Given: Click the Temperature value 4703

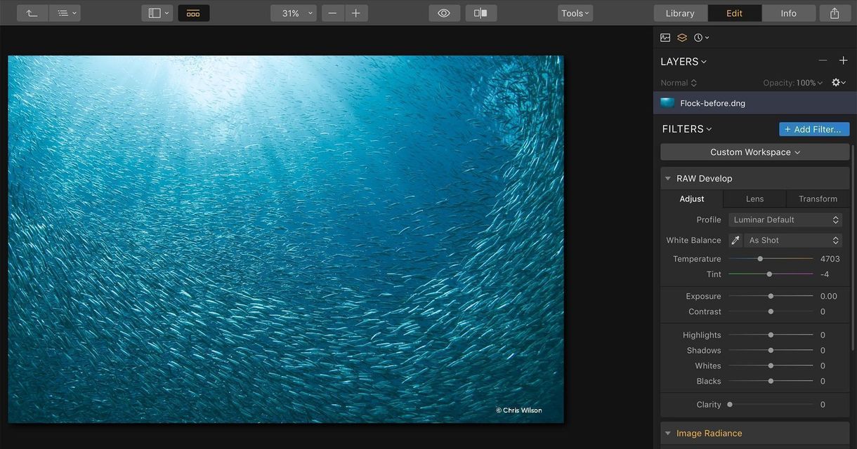Looking at the screenshot, I should 830,259.
